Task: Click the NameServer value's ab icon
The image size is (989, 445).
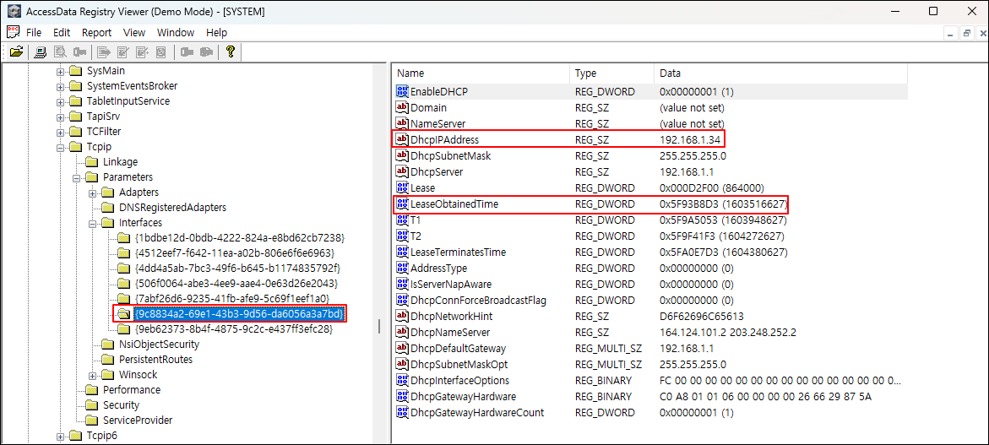Action: [402, 123]
